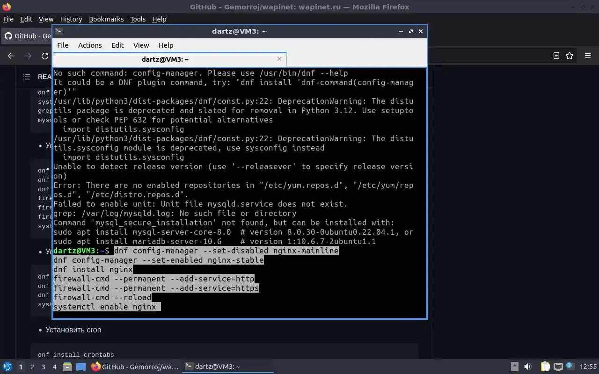
Task: Toggle Firefox reader view icon
Action: [x=556, y=56]
